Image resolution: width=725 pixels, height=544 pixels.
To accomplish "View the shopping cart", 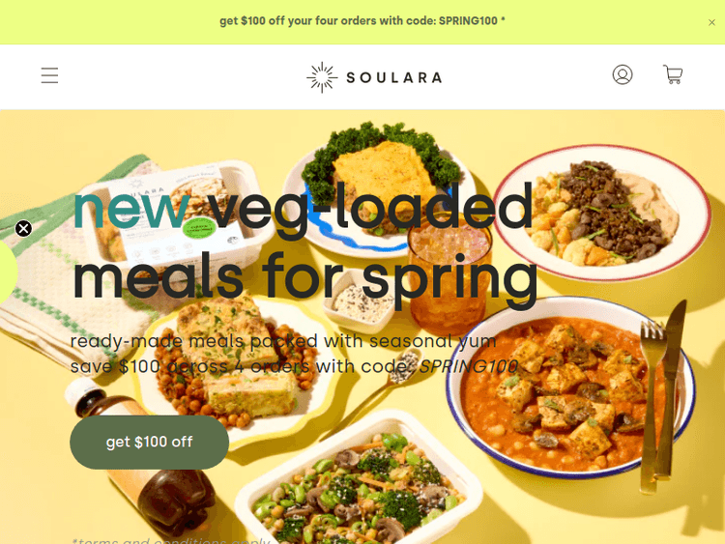I will click(x=673, y=74).
